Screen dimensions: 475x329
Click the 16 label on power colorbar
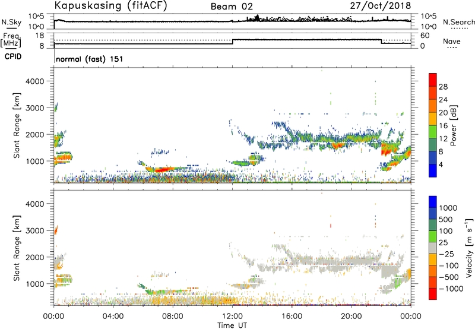pyautogui.click(x=443, y=126)
